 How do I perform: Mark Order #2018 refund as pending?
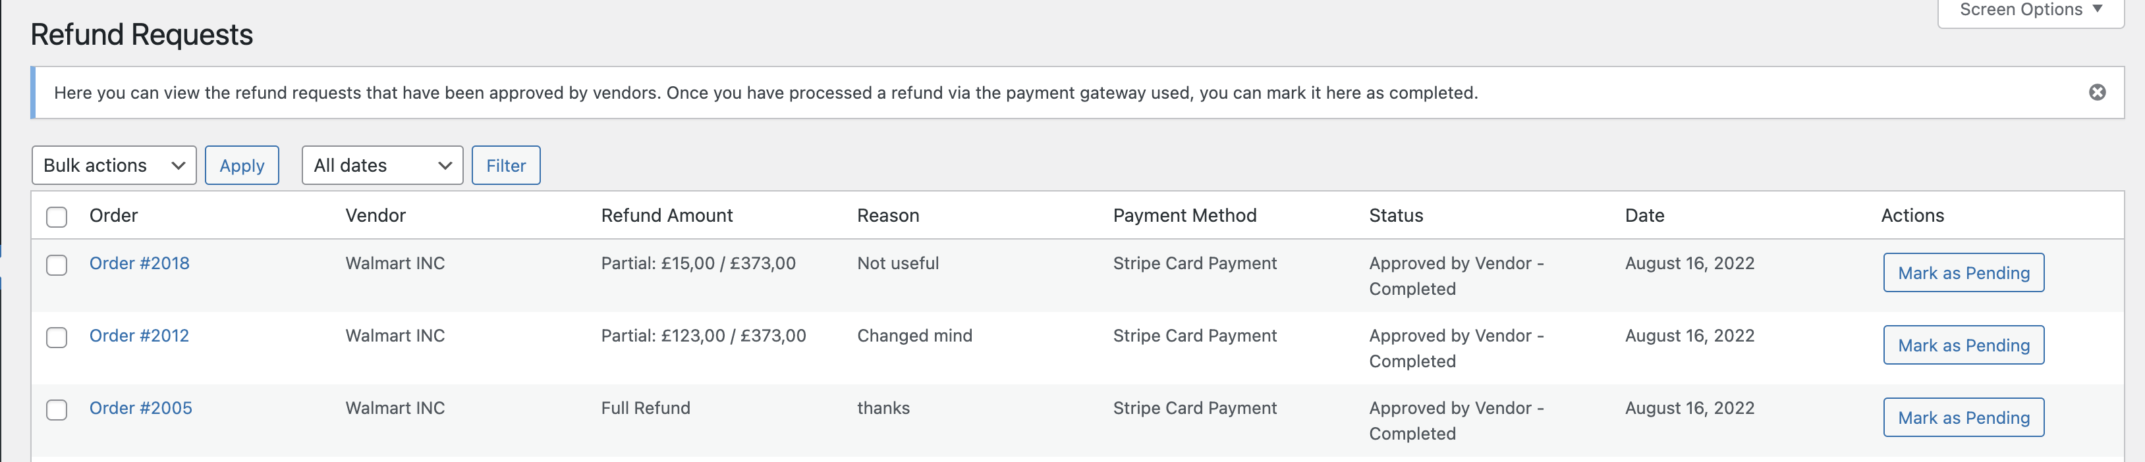[1963, 273]
